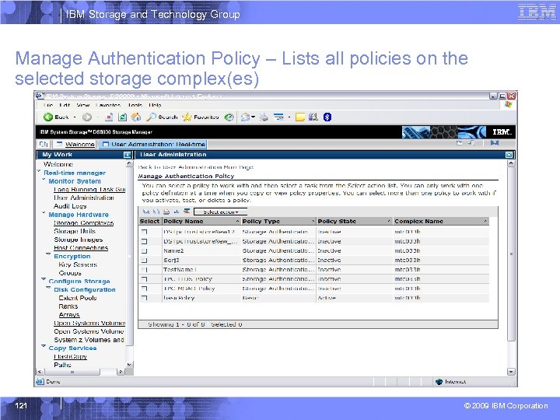The height and width of the screenshot is (420, 560).
Task: Collapse the Configure Storage tree node
Action: 44,279
